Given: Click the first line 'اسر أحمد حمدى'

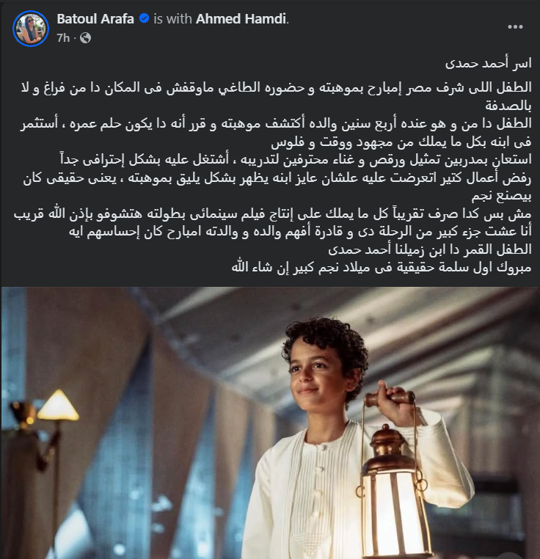Looking at the screenshot, I should (489, 64).
